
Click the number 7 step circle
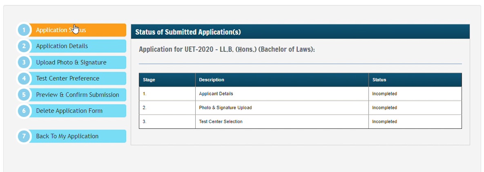coord(24,136)
